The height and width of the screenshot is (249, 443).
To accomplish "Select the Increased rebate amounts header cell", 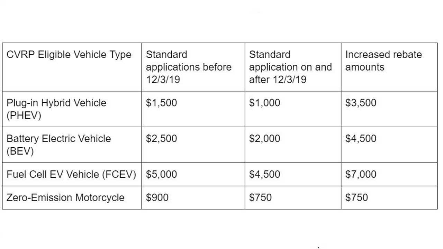I will click(383, 61).
